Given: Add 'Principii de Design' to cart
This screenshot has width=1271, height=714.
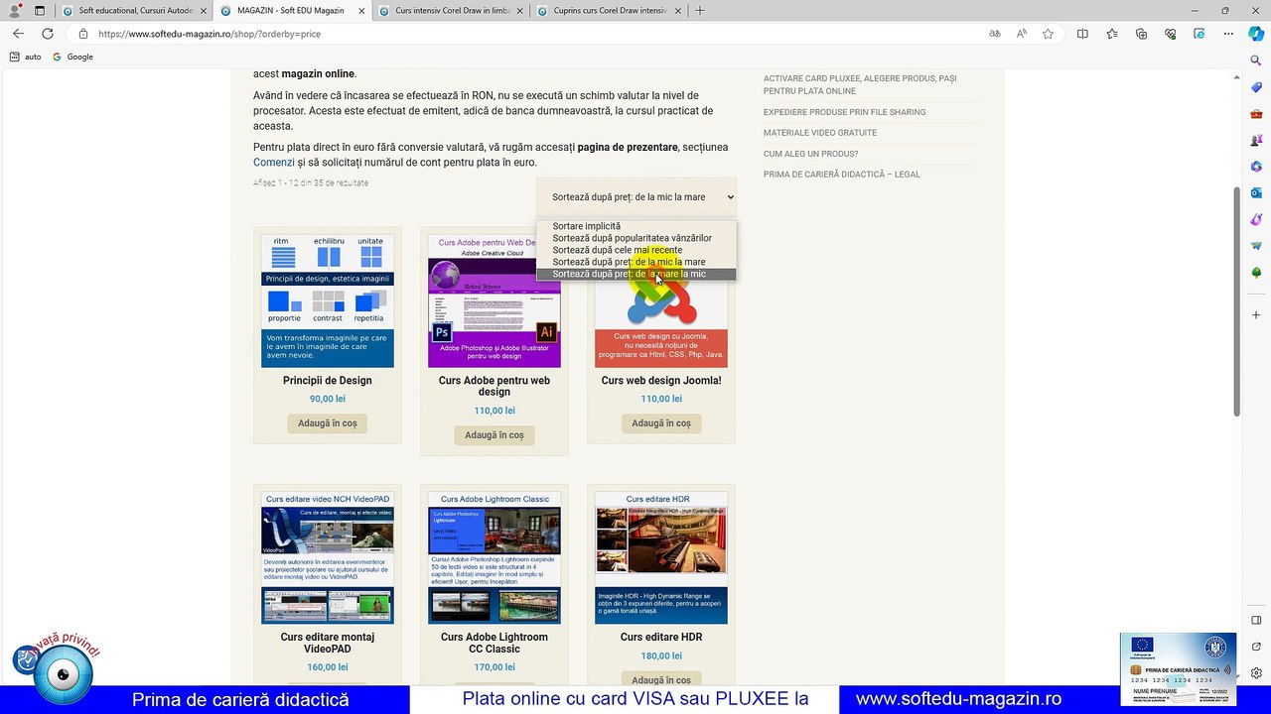Looking at the screenshot, I should [328, 423].
